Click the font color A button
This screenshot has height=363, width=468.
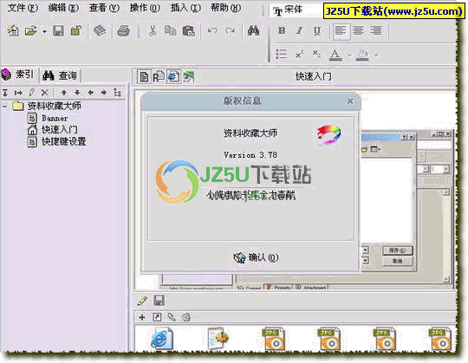click(335, 55)
